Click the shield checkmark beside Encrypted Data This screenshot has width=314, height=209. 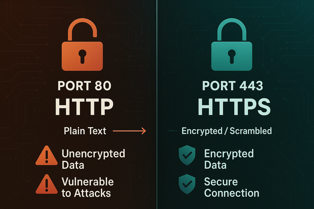click(187, 156)
